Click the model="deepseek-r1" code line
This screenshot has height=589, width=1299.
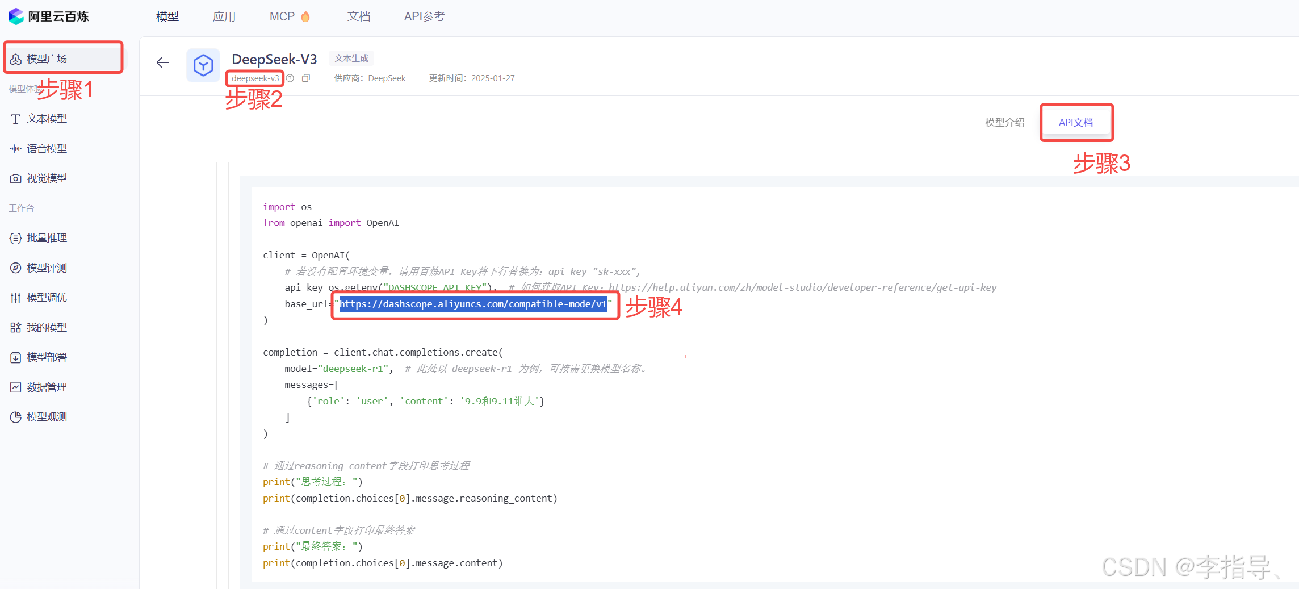[339, 369]
